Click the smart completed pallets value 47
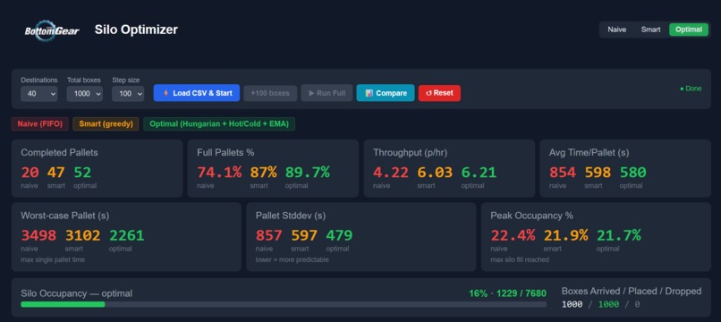 pyautogui.click(x=55, y=173)
